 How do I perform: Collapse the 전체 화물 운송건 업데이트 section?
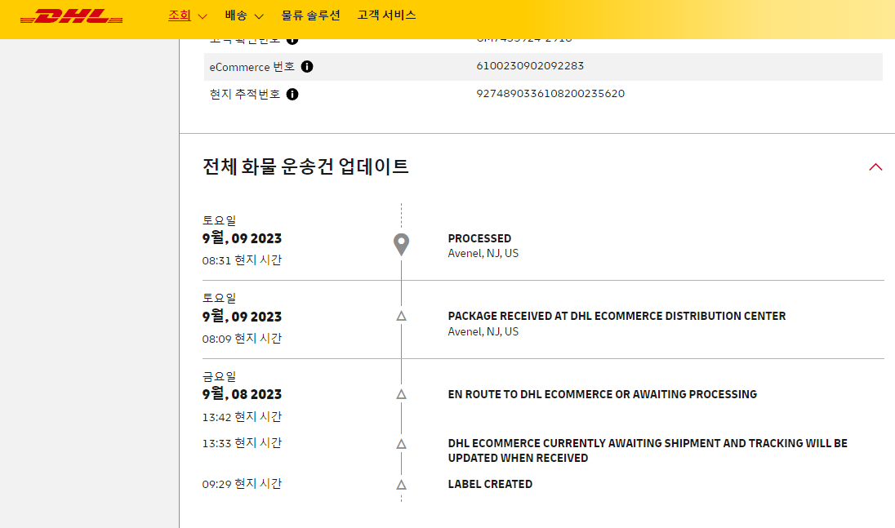(875, 167)
